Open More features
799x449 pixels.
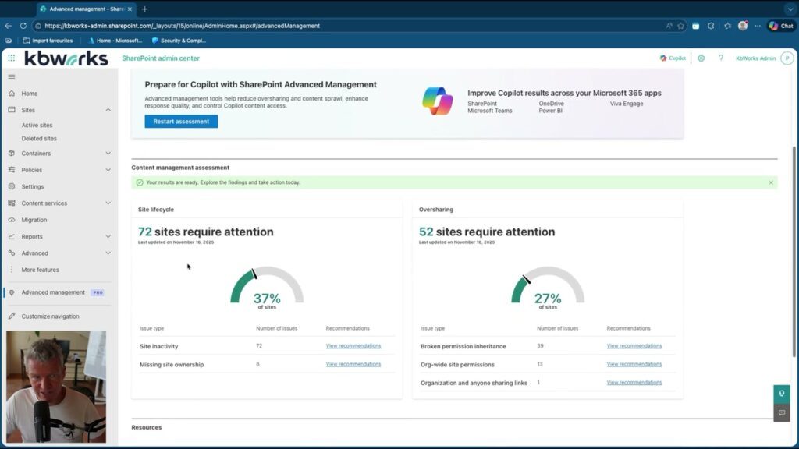tap(41, 270)
